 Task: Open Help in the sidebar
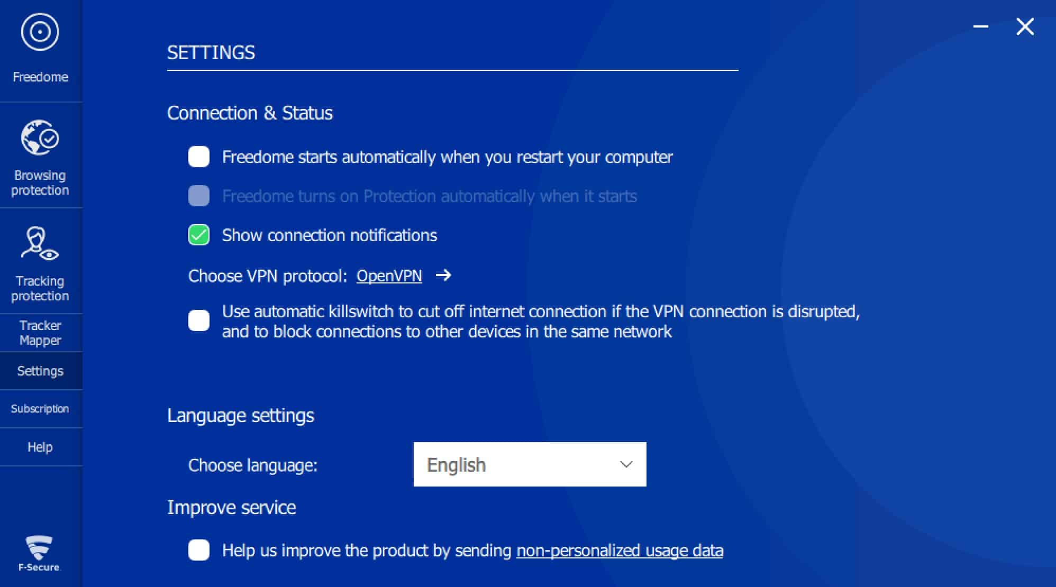pos(41,447)
